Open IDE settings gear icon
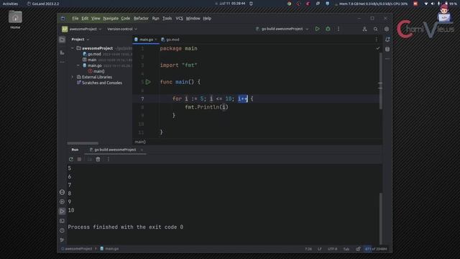This screenshot has width=460, height=259. 387,29
